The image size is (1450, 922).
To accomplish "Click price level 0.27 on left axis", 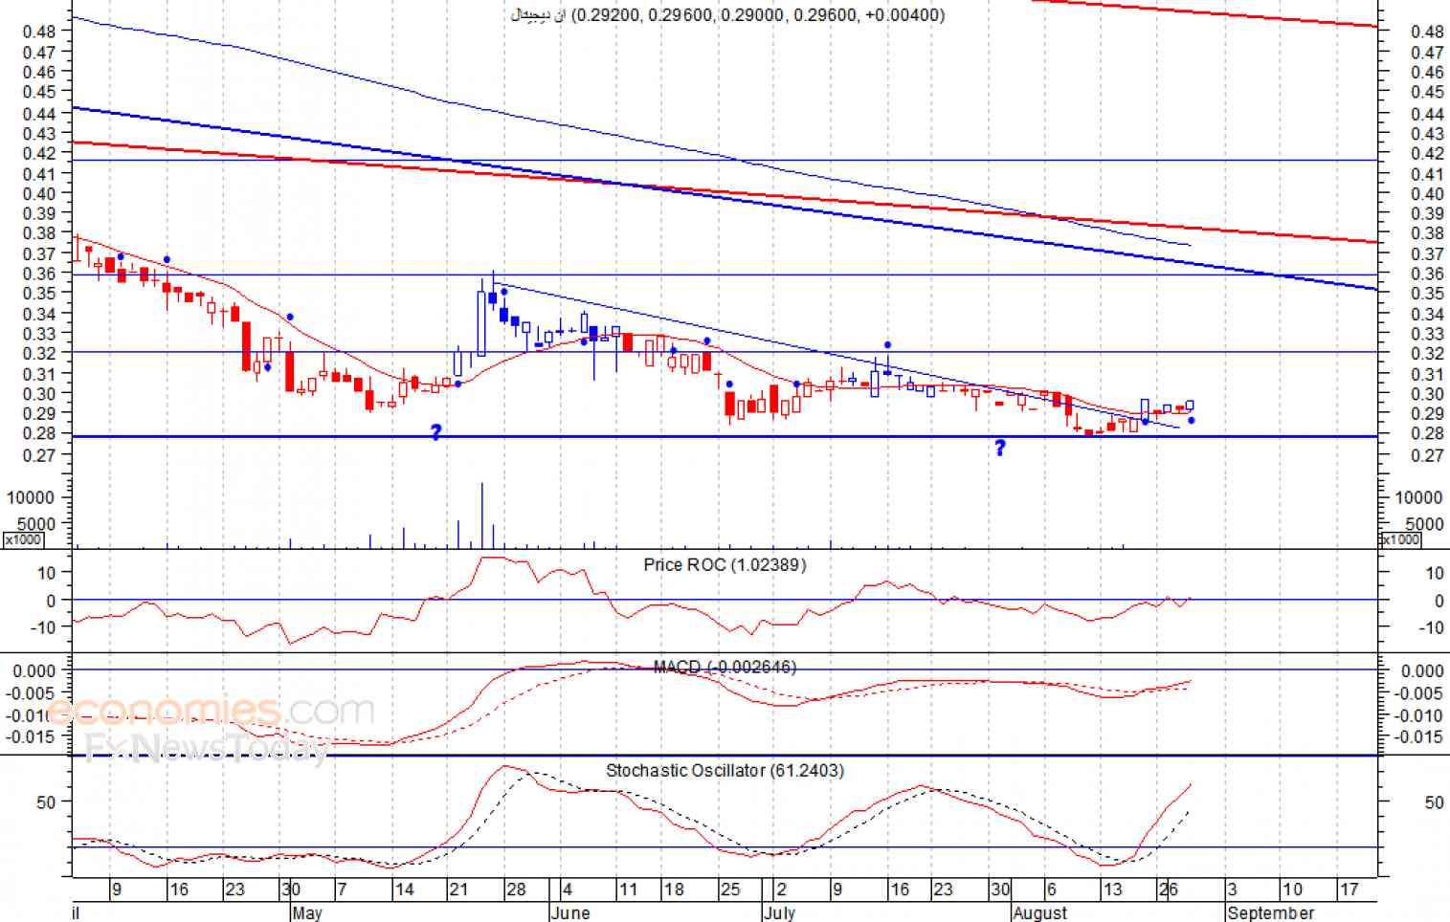I will [38, 455].
